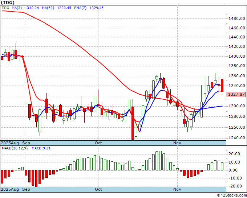Click the 1380.00 price axis label
This screenshot has height=198, width=247.
point(237,66)
